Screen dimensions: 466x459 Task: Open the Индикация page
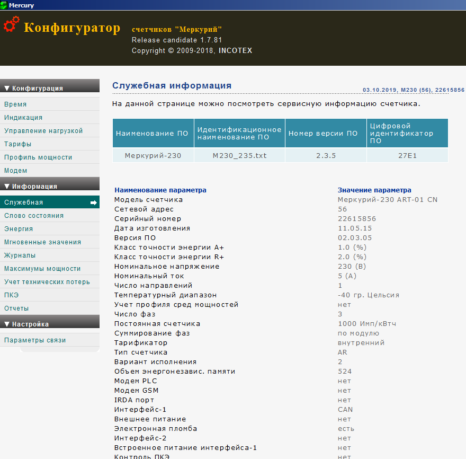50,118
